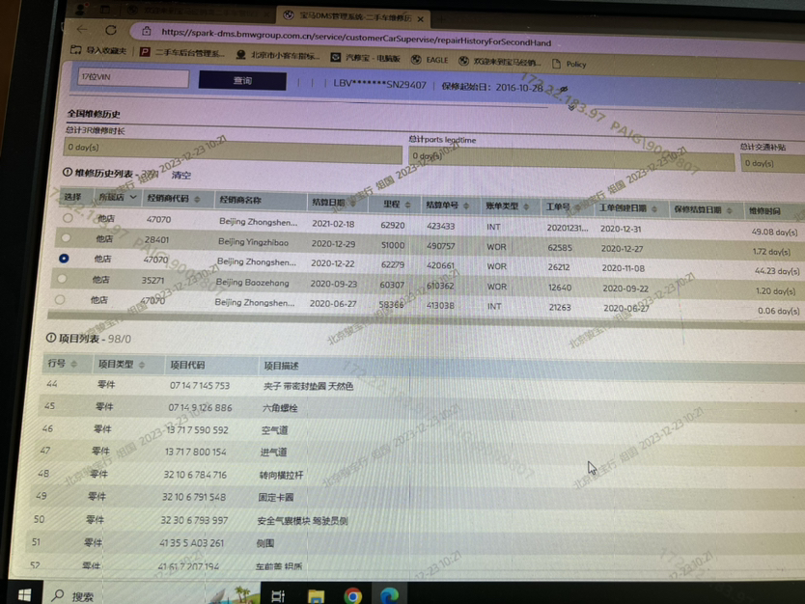Viewport: 805px width, 604px height.
Task: Switch to the 宝马DMS管理系统 browser tab
Action: (x=354, y=17)
